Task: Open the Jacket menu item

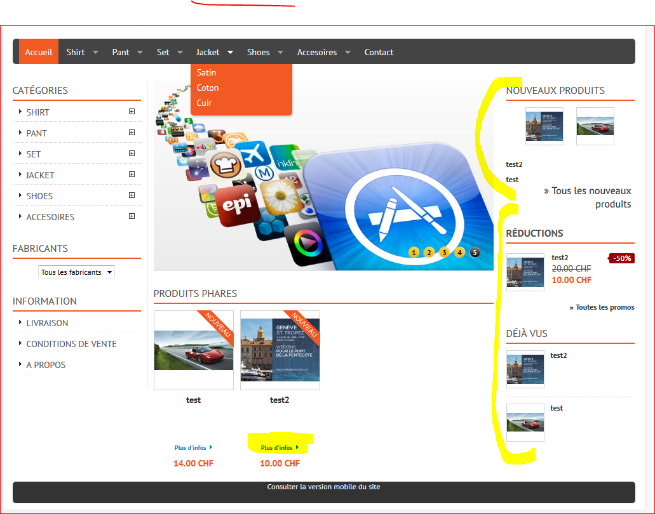Action: [x=208, y=52]
